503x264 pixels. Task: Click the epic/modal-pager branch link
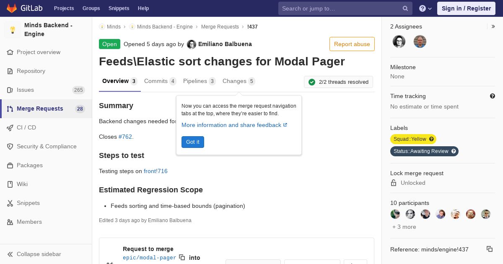tap(150, 258)
